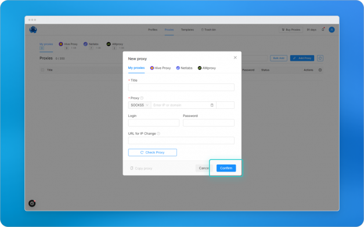Viewport: 364px width, 227px height.
Task: Click the refresh icon beside Add Proxy
Action: click(320, 58)
